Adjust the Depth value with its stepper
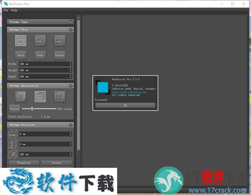251x195 pixels. [x=70, y=76]
